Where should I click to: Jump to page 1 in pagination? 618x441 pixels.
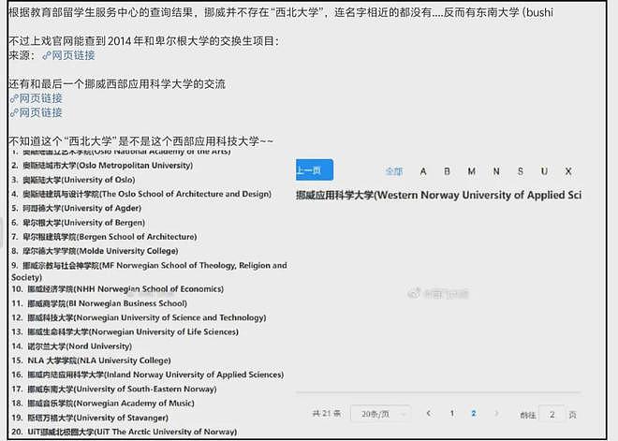[x=452, y=414]
